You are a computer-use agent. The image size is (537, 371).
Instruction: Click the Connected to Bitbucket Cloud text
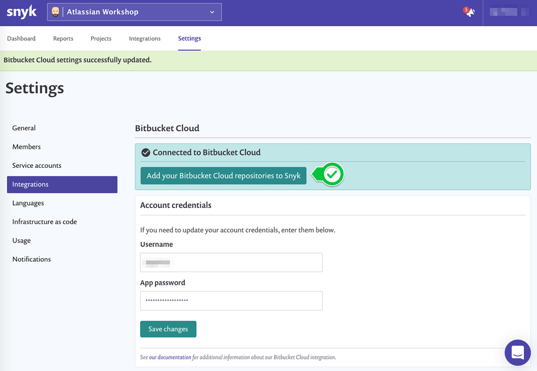(207, 152)
